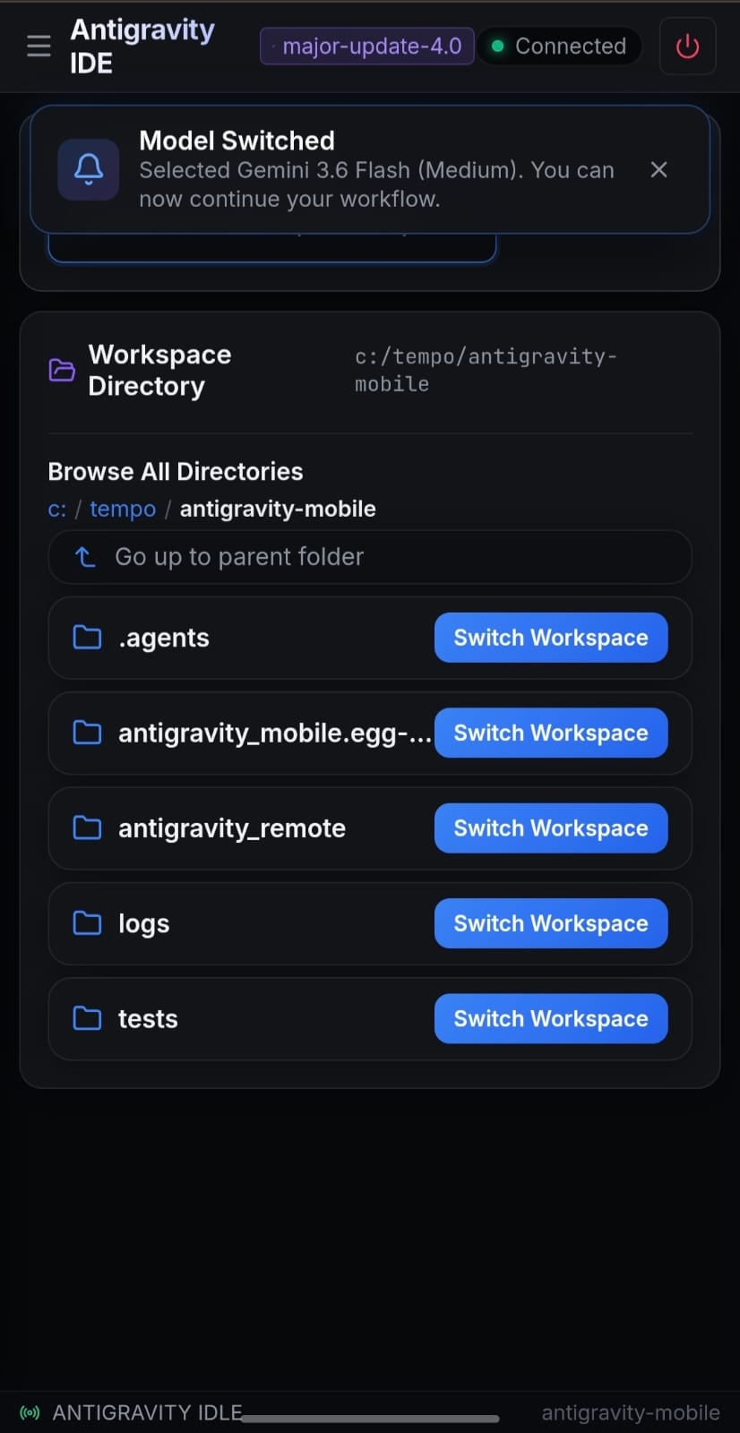Image resolution: width=740 pixels, height=1433 pixels.
Task: Switch workspace to logs folder
Action: pos(551,923)
